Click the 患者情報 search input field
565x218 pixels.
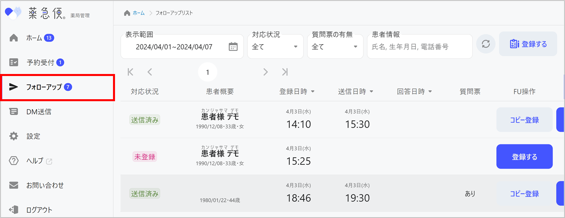click(419, 47)
